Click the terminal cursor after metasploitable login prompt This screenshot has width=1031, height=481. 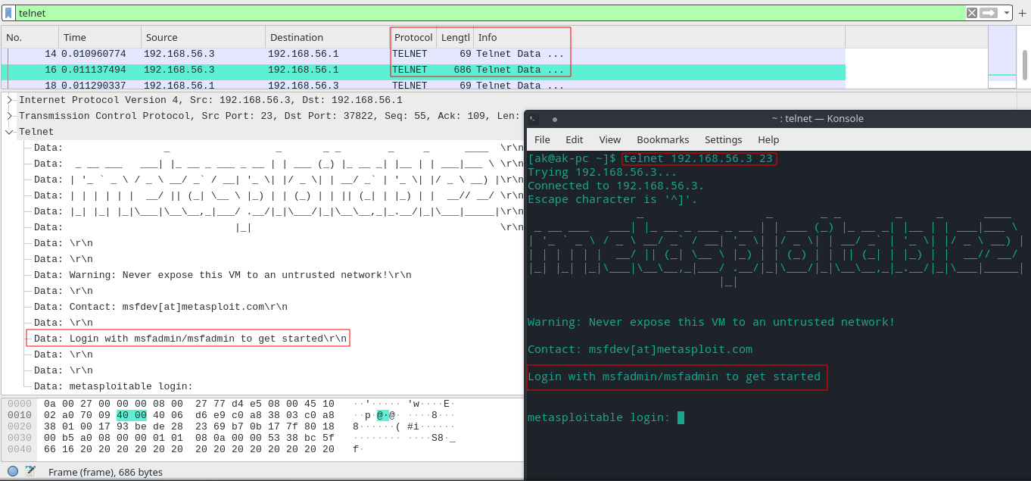point(681,417)
